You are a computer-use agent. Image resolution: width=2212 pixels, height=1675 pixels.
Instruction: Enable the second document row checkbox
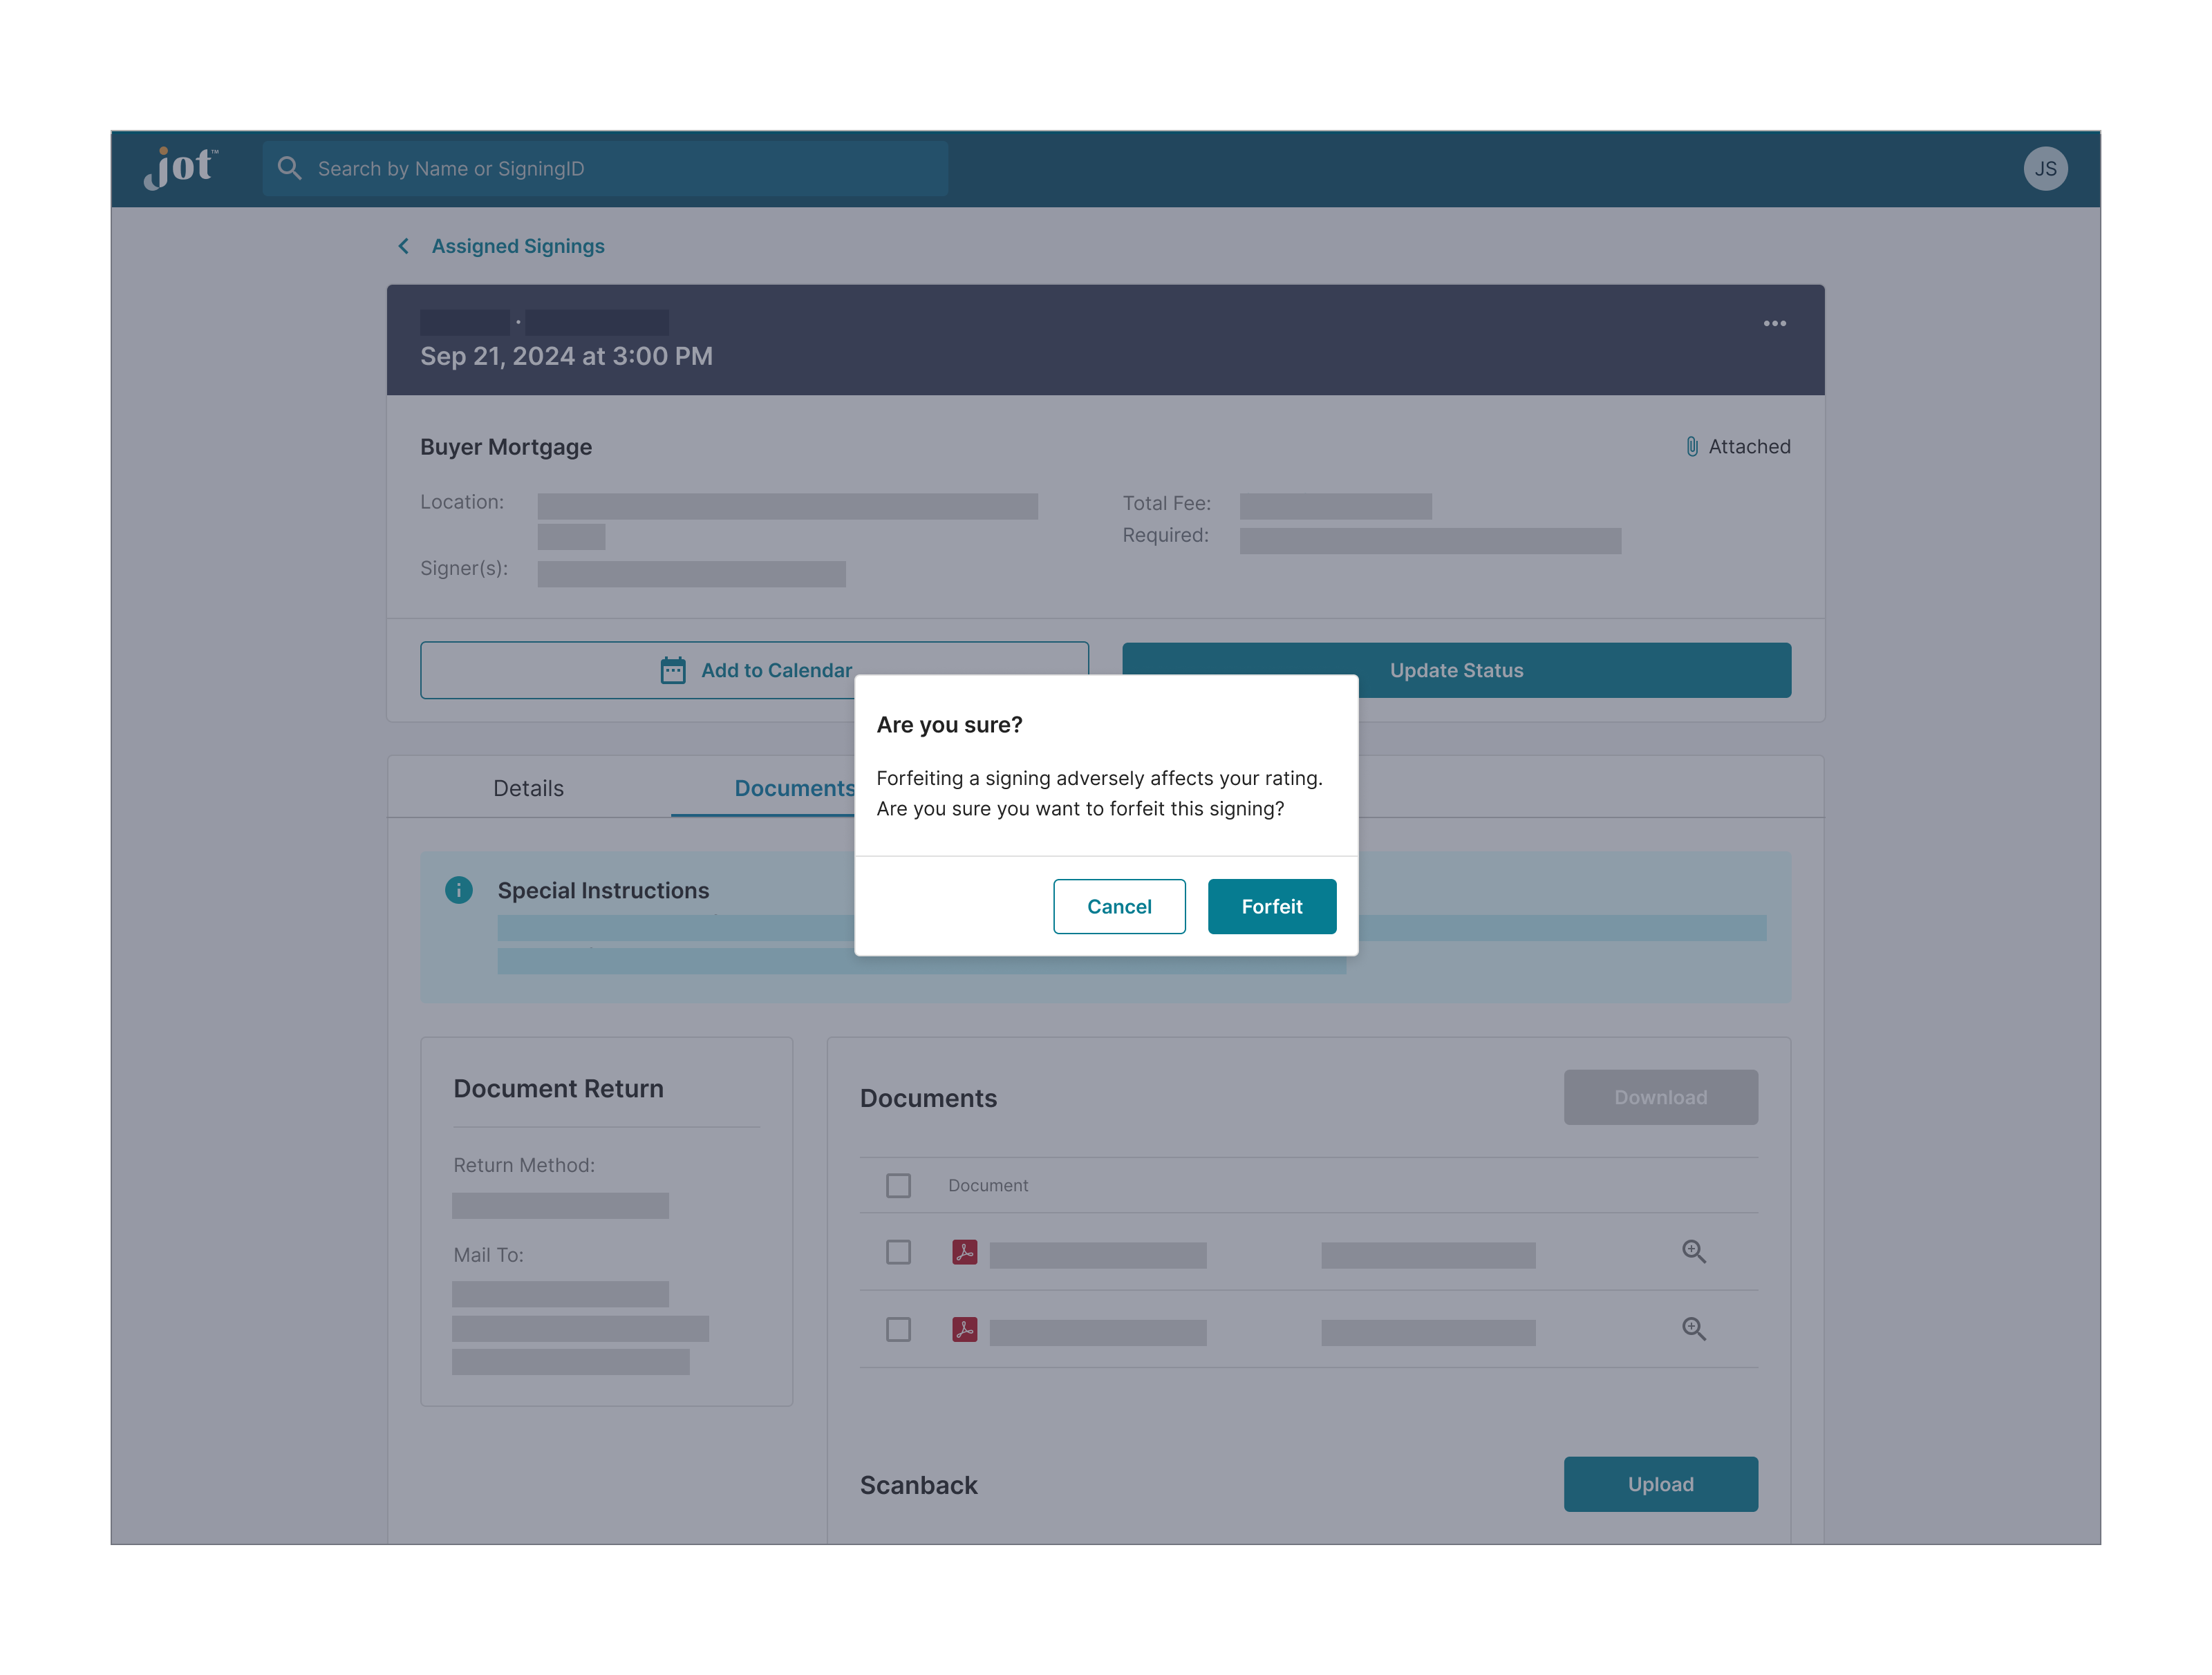click(x=897, y=1328)
